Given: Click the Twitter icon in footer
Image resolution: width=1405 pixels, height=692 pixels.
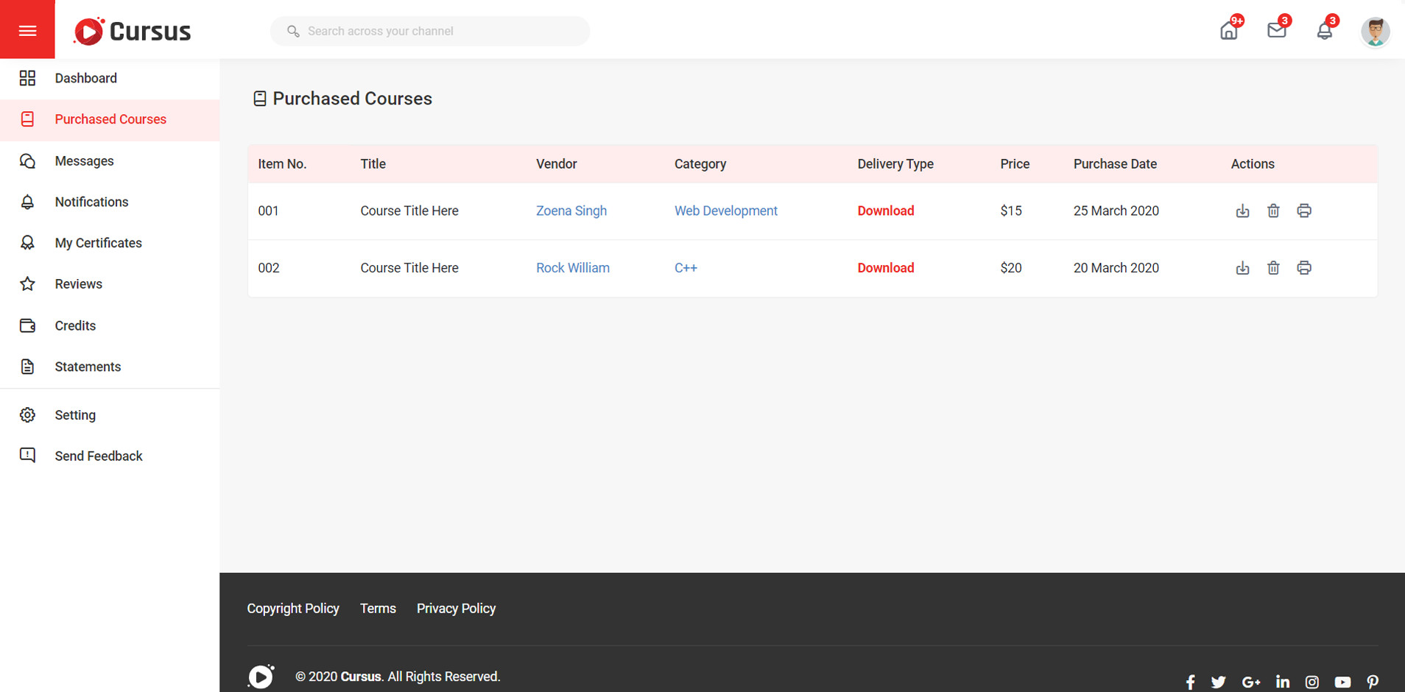Looking at the screenshot, I should (x=1219, y=682).
